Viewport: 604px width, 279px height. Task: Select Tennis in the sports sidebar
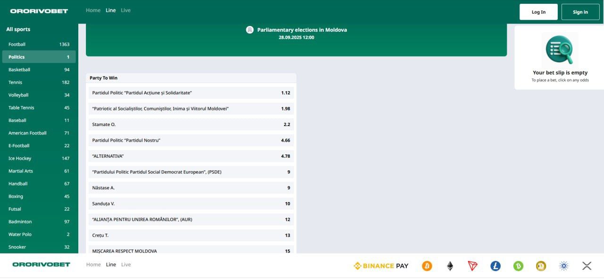pos(39,83)
